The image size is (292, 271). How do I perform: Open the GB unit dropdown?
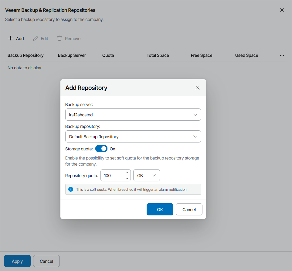154,175
